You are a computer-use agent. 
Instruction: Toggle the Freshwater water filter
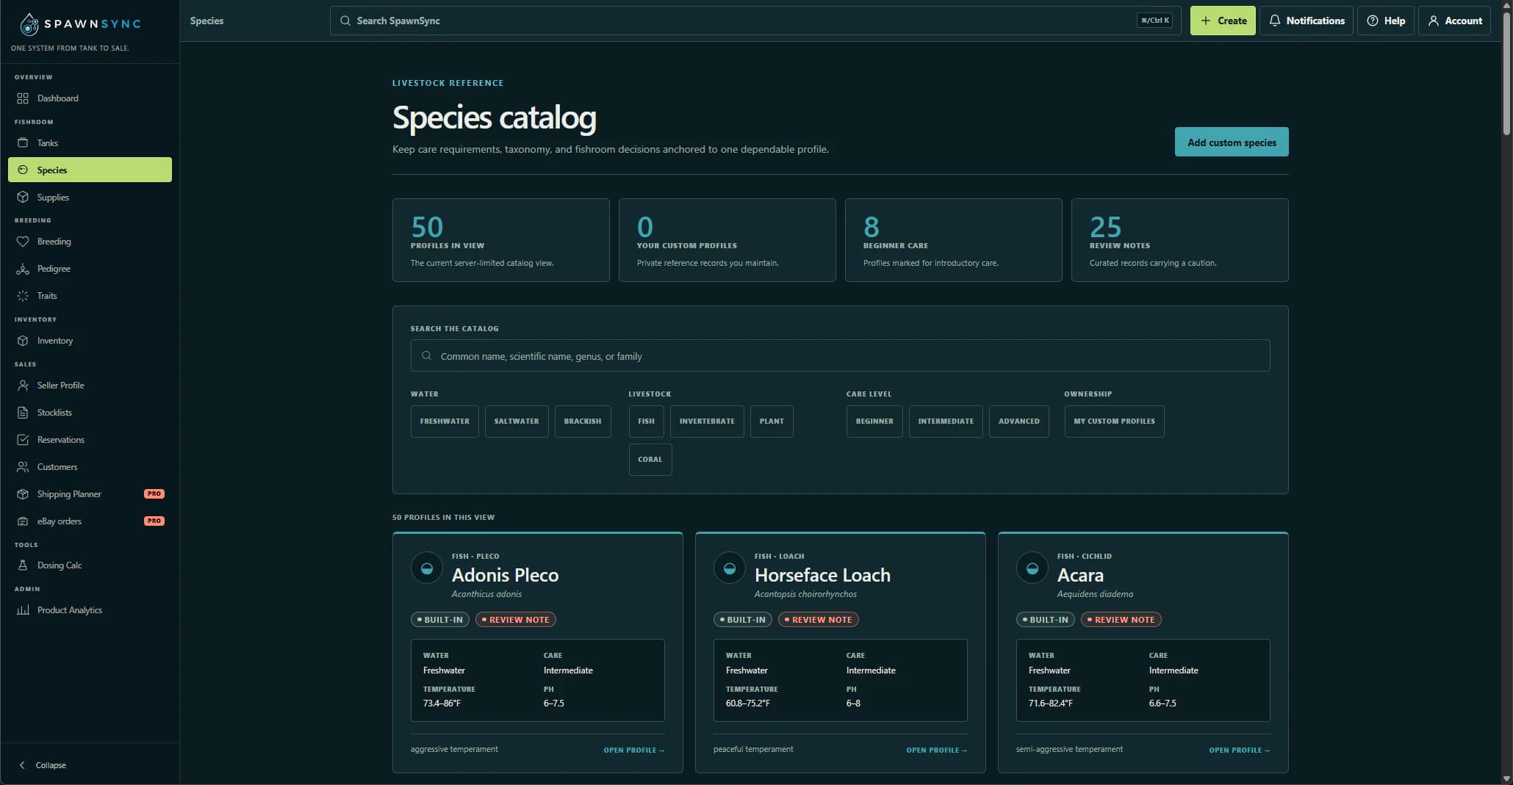pyautogui.click(x=445, y=422)
